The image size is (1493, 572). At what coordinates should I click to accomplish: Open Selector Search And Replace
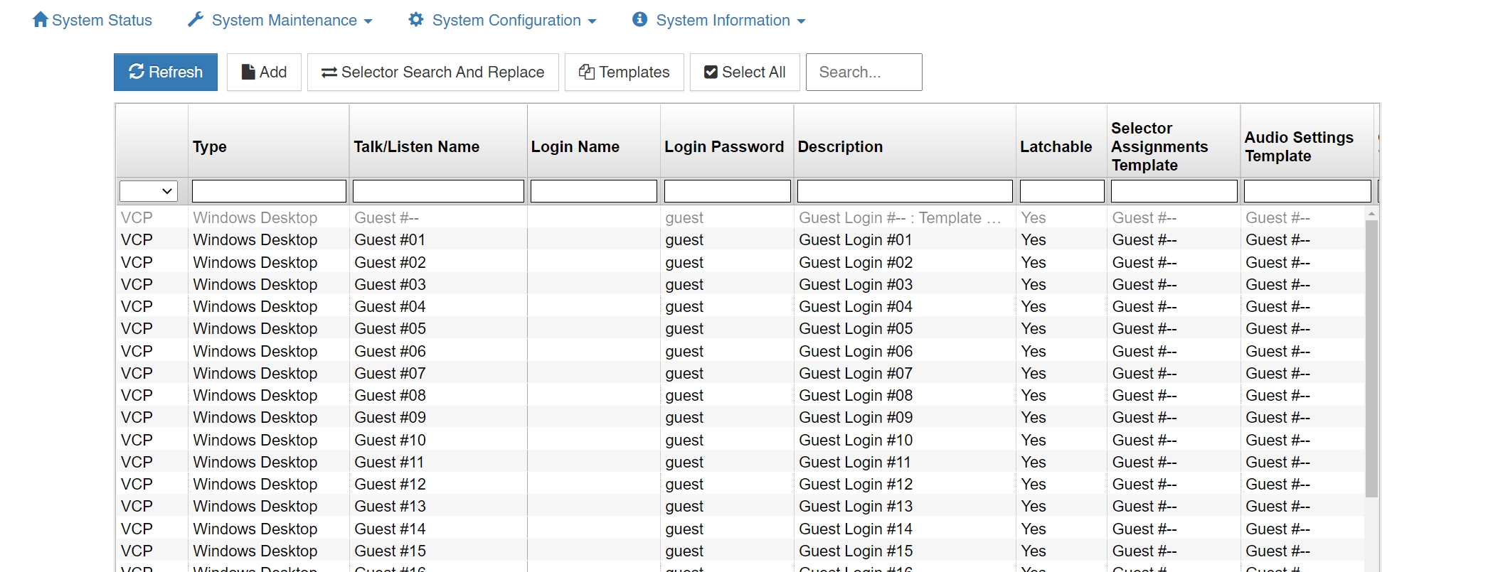coord(433,72)
